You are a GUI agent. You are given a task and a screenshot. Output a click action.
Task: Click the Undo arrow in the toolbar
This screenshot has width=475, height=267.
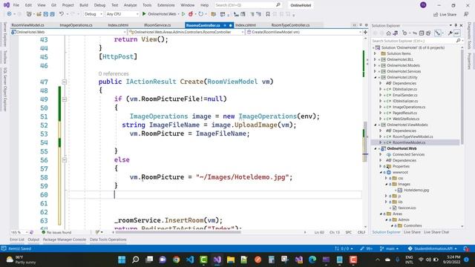[62, 14]
